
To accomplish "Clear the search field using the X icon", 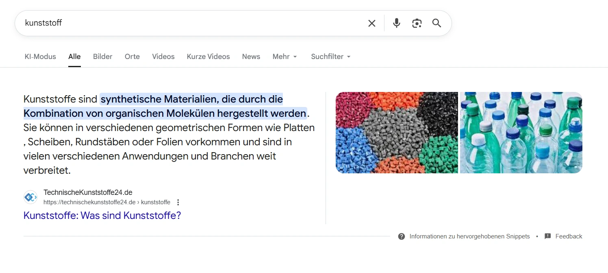I will click(x=371, y=23).
